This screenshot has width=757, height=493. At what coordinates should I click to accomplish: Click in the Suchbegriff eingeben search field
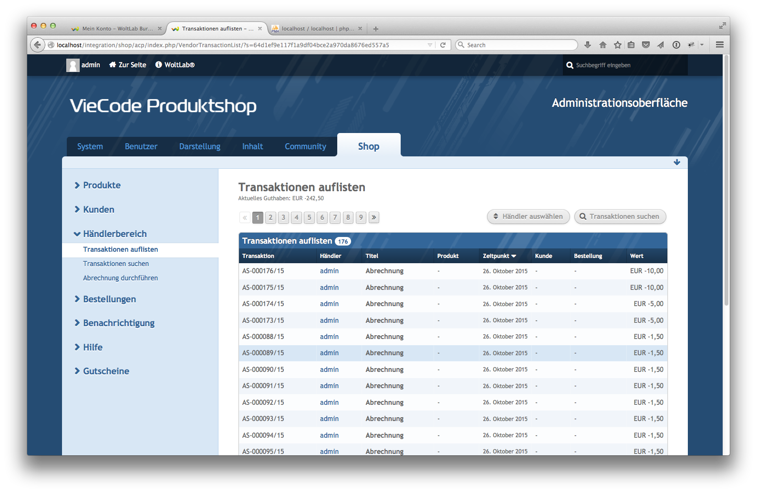625,65
